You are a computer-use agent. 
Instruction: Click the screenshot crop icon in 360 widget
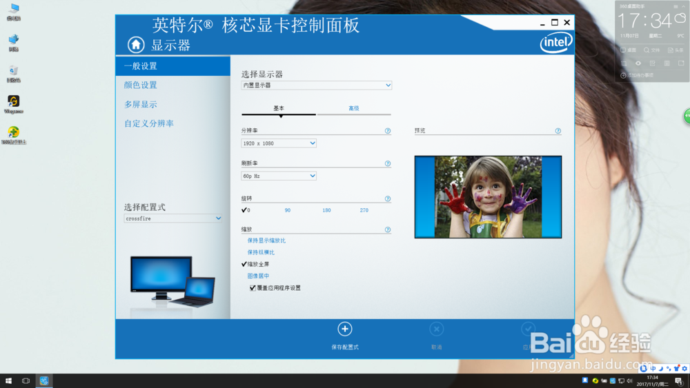tap(624, 63)
